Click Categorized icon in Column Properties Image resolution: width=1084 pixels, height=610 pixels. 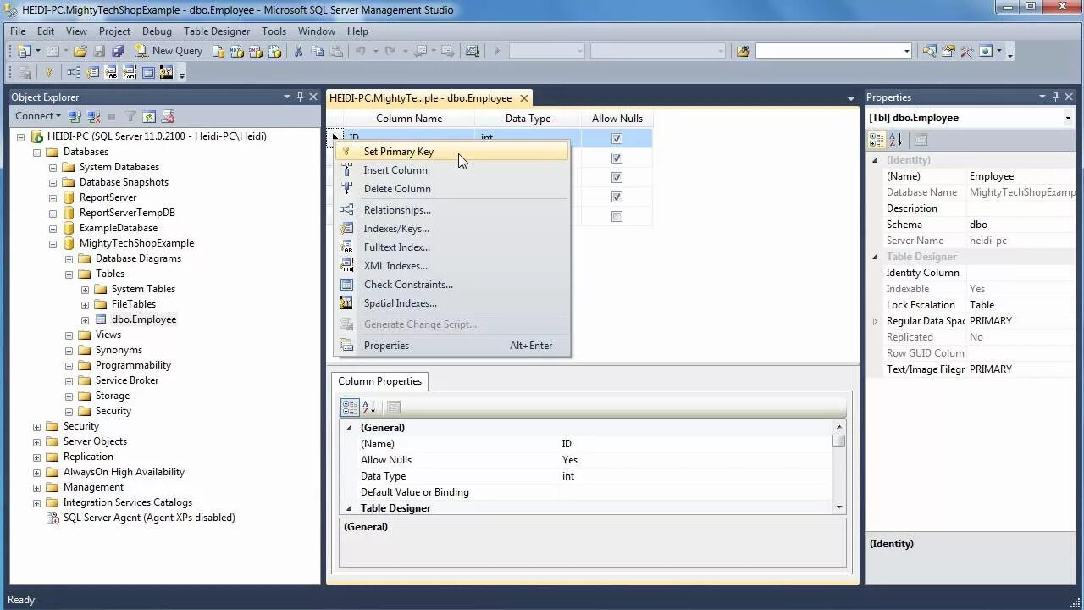point(350,408)
